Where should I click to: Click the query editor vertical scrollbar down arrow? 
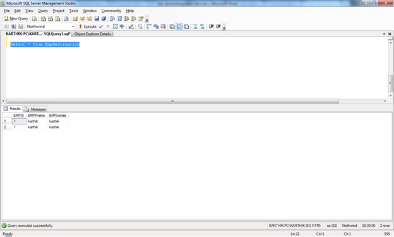click(390, 96)
